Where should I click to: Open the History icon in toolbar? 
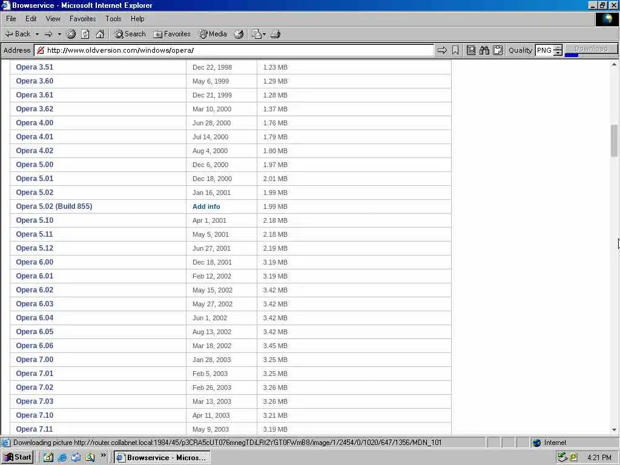(x=239, y=34)
